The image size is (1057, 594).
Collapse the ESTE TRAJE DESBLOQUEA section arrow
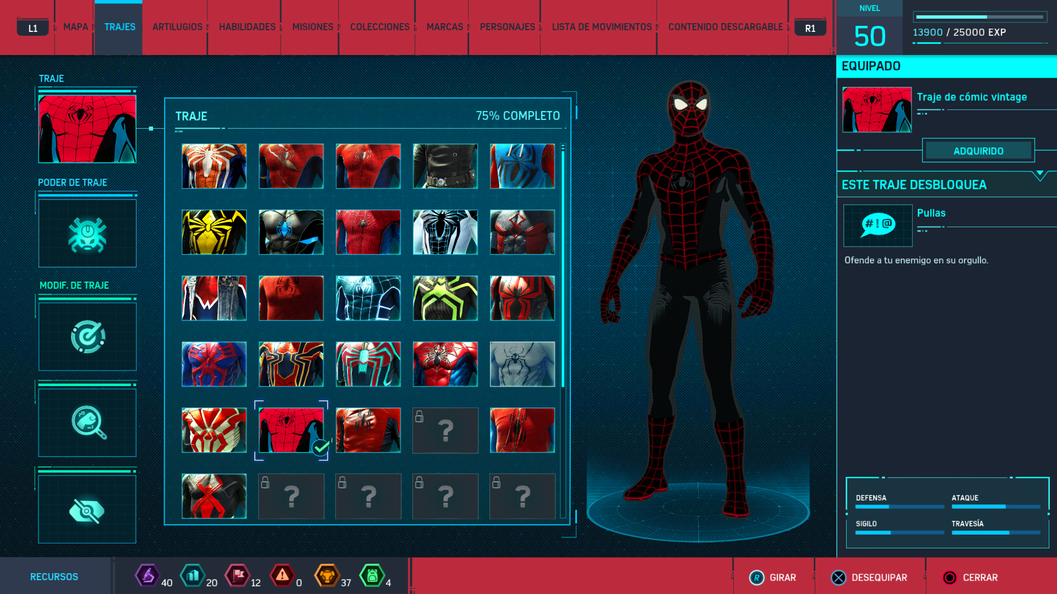pos(1039,175)
